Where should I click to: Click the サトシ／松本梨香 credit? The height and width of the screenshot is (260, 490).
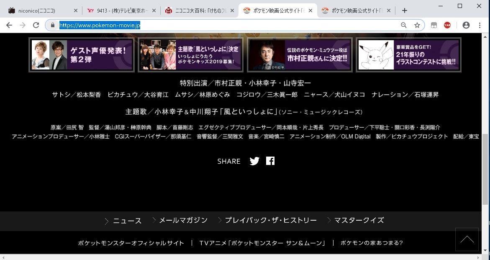[x=77, y=95]
